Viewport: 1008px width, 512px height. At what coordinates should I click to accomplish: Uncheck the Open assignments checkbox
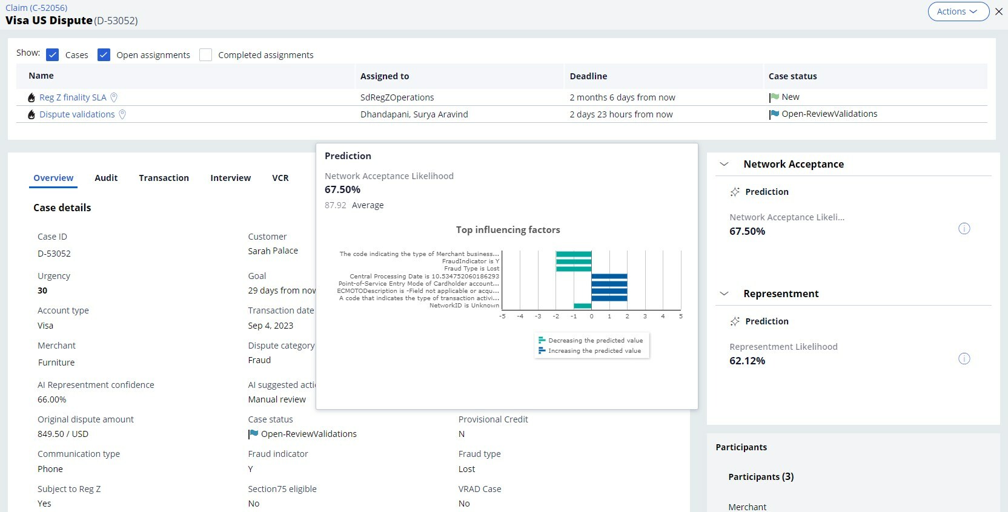pyautogui.click(x=104, y=55)
